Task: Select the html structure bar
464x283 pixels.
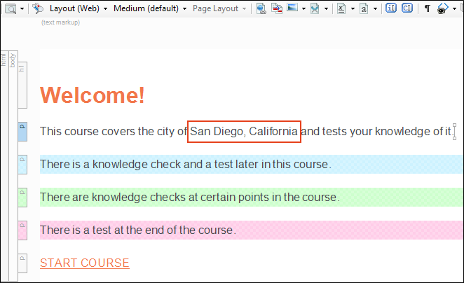Action: tap(4, 165)
